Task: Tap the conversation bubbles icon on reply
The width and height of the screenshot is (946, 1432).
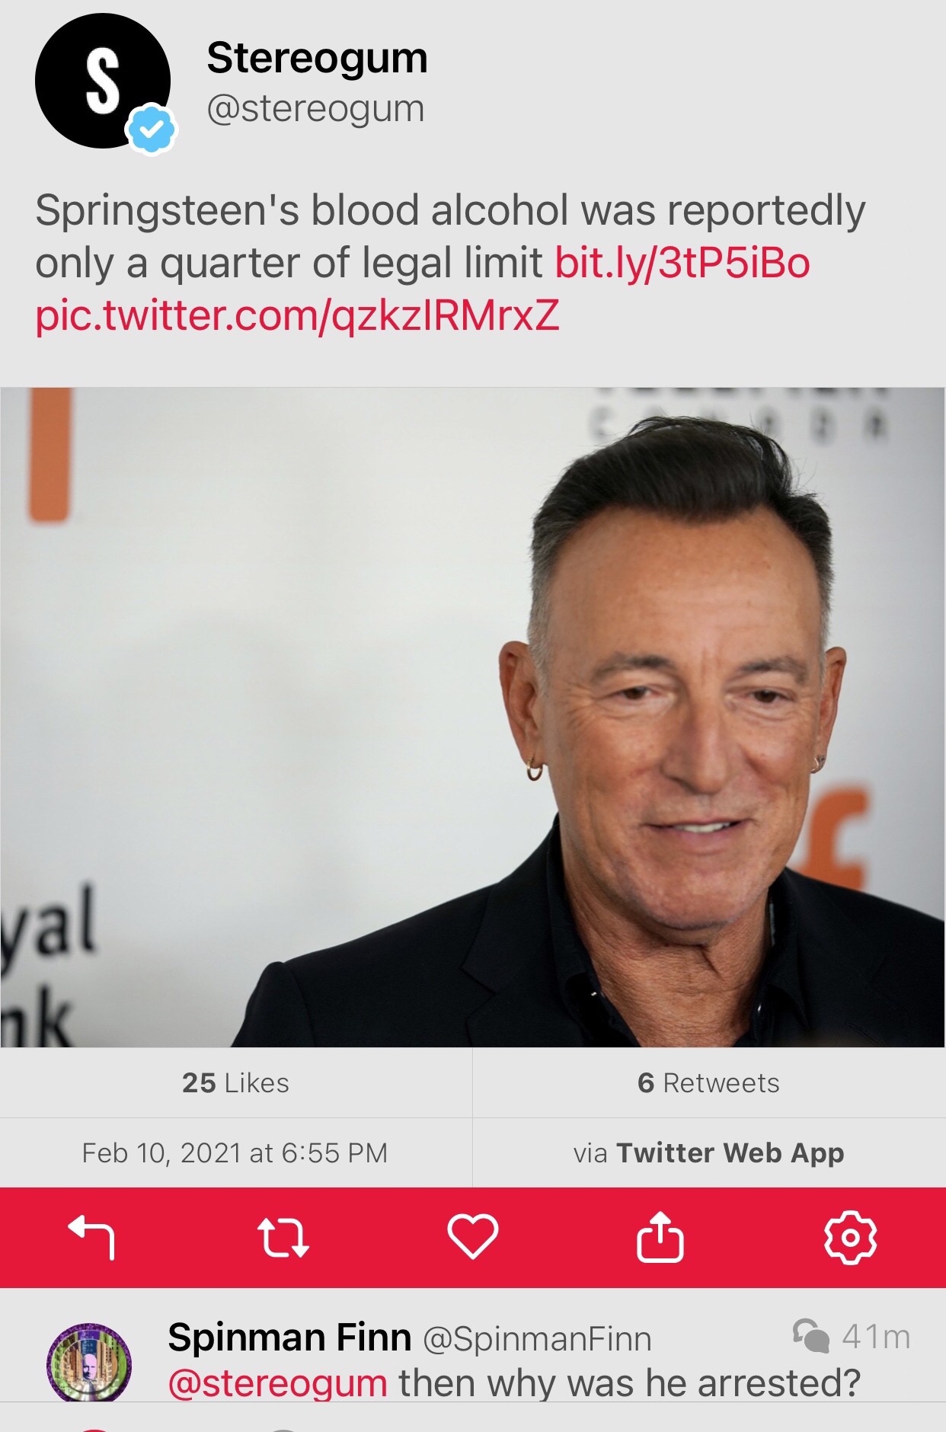Action: (x=810, y=1336)
